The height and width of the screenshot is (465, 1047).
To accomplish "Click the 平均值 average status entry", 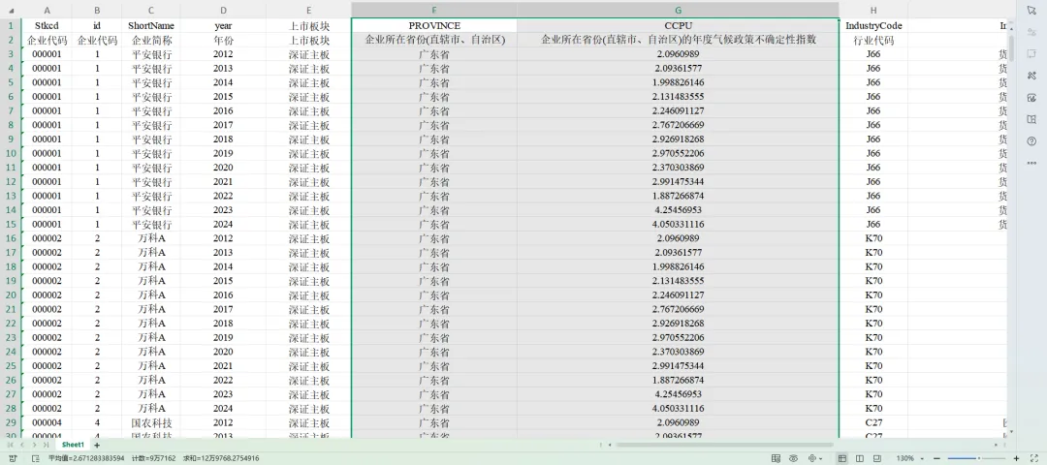I will 86,458.
